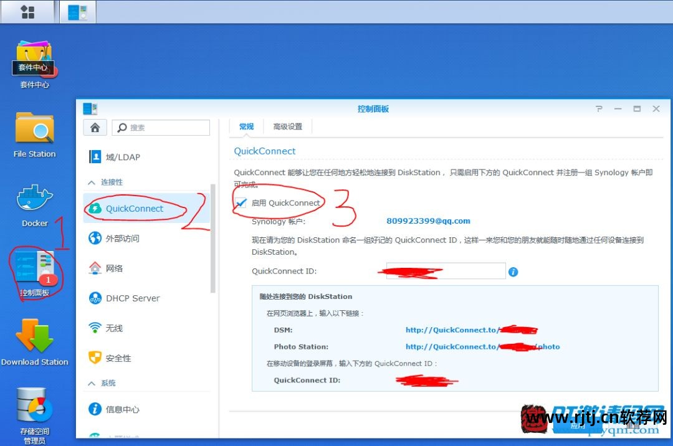Open DHCP Server settings

pos(146,298)
